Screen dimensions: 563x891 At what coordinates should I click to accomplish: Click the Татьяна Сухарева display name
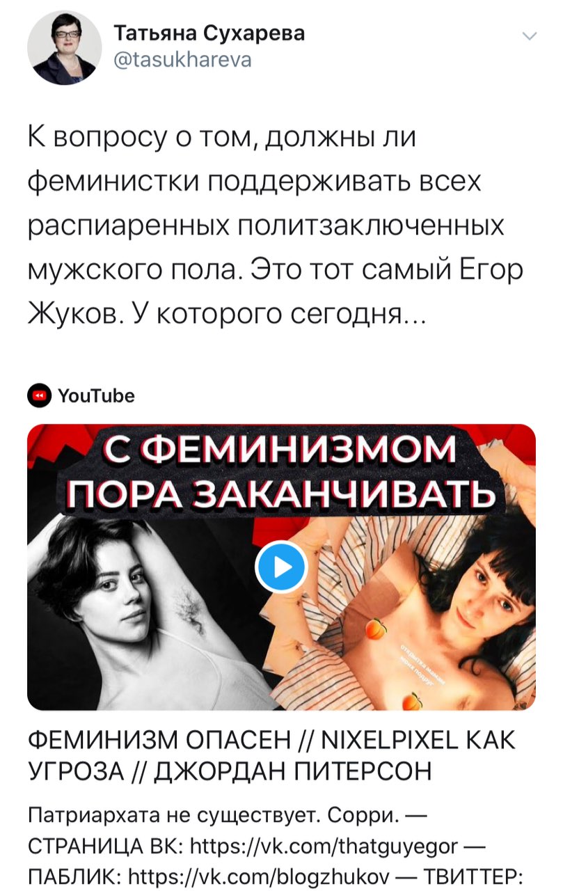(x=209, y=33)
